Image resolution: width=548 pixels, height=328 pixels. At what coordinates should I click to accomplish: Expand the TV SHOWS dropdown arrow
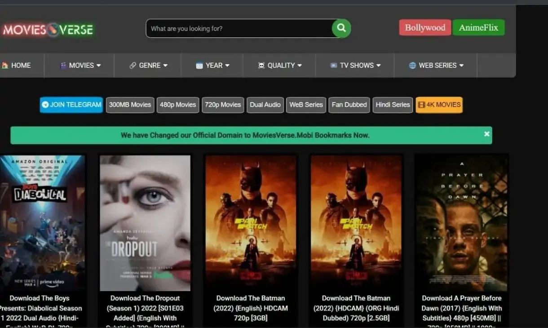[x=378, y=65]
